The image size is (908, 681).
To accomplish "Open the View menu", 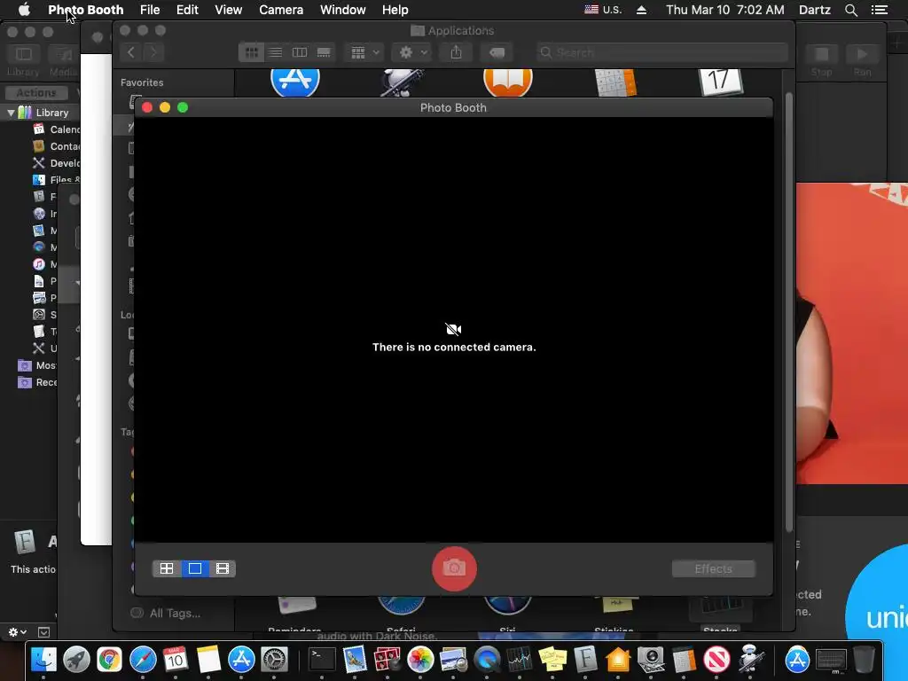I will point(228,10).
